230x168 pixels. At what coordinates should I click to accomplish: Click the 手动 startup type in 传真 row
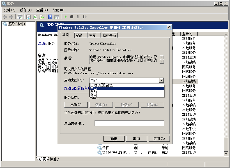pyautogui.click(x=165, y=148)
